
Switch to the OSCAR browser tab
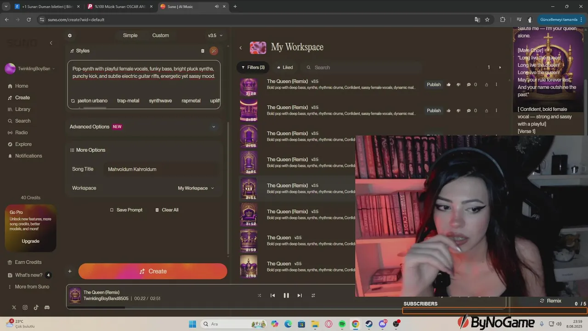119,6
